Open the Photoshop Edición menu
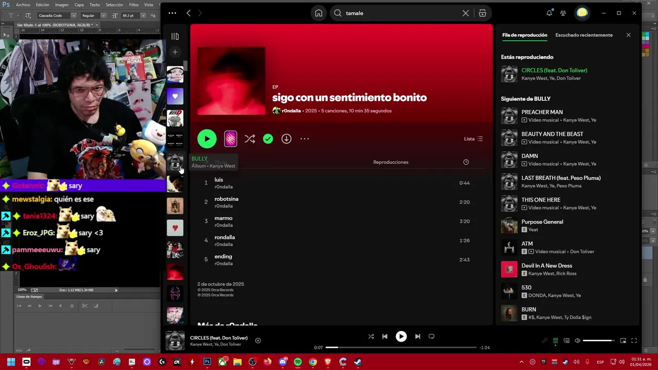The width and height of the screenshot is (658, 370). [x=43, y=5]
